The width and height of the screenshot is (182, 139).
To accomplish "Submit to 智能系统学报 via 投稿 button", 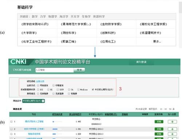I will click(159, 134).
